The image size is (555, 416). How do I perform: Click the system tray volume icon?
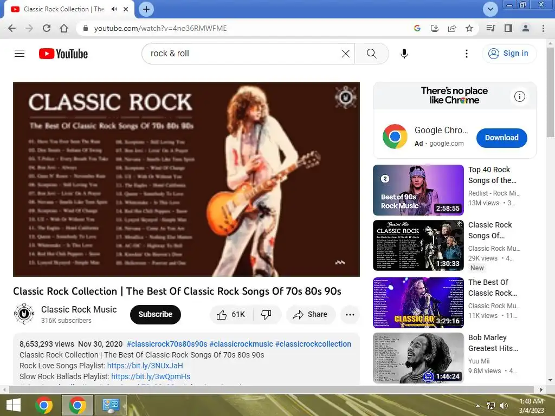[x=504, y=406]
